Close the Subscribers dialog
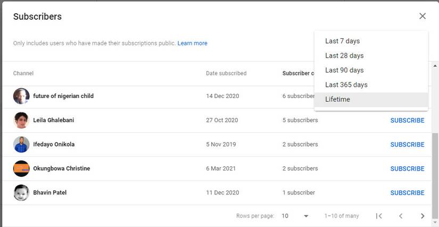 (x=423, y=17)
